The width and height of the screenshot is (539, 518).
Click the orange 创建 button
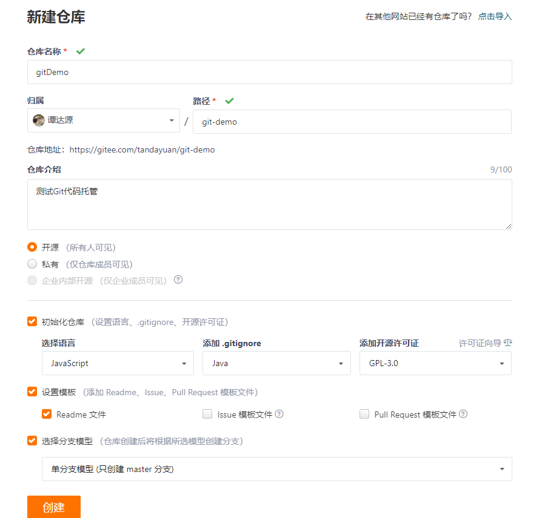54,507
